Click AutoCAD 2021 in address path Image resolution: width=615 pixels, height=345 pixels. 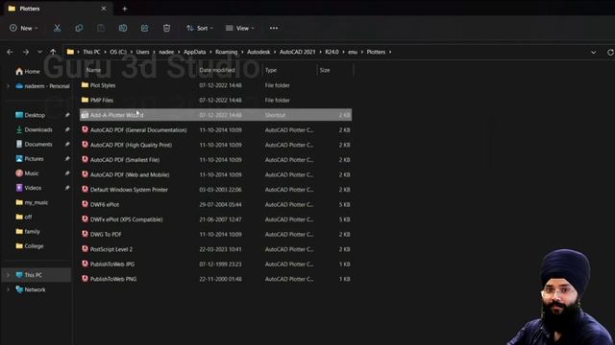(x=297, y=52)
